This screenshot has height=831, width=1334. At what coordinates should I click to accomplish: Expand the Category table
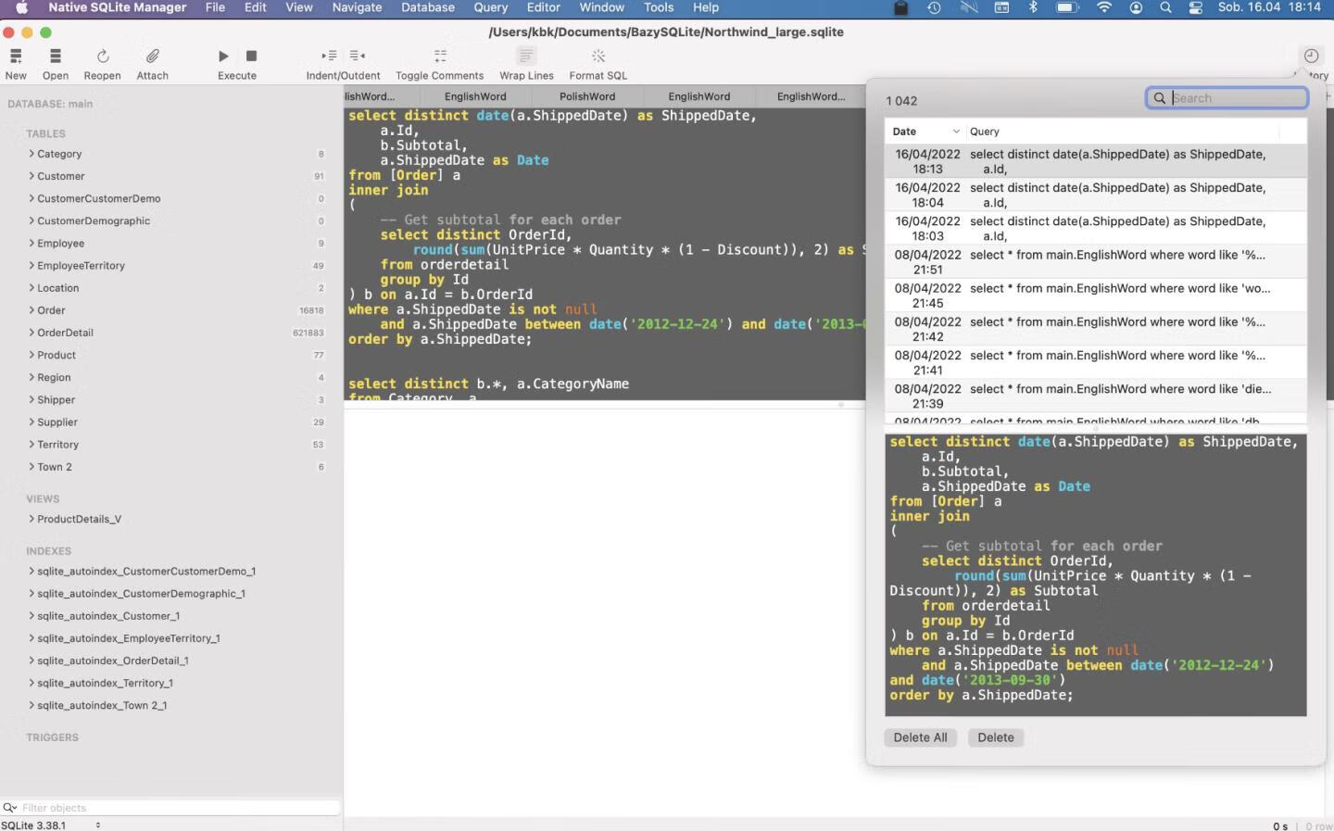click(x=31, y=154)
